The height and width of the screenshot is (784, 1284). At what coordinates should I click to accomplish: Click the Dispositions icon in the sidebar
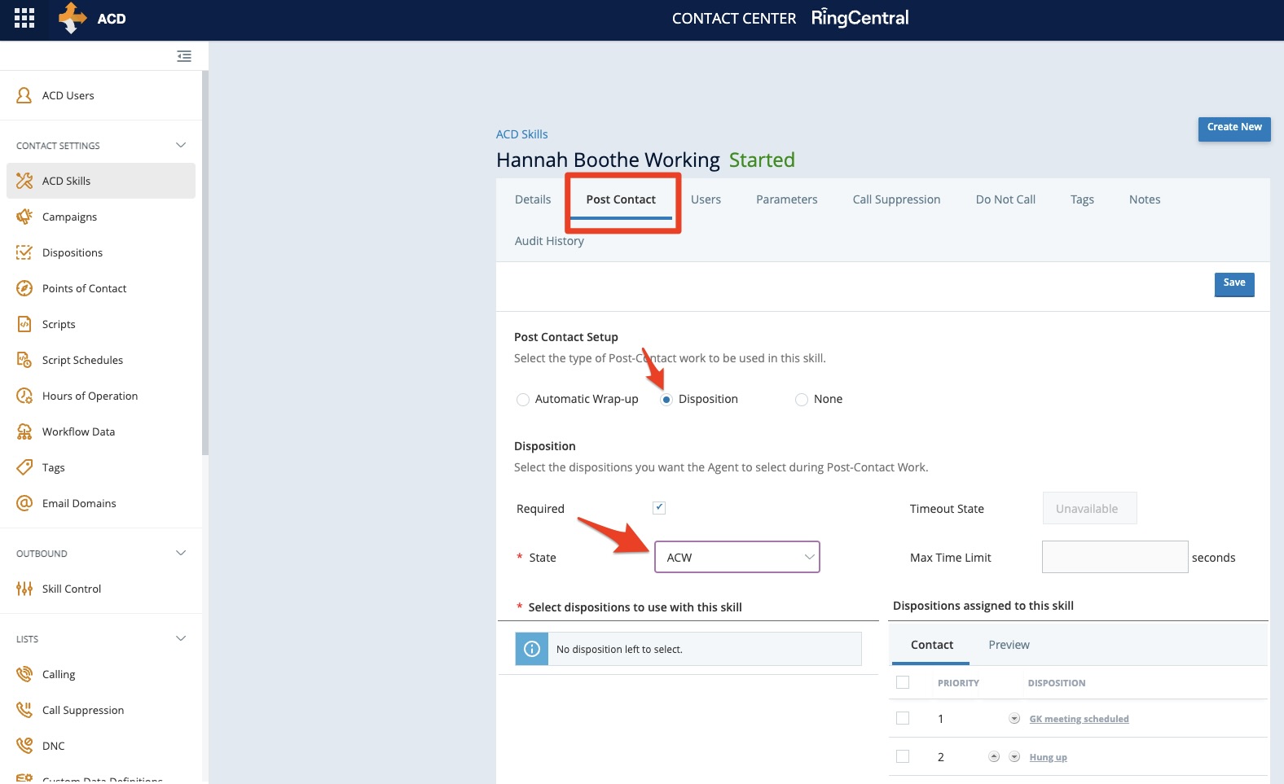24,252
